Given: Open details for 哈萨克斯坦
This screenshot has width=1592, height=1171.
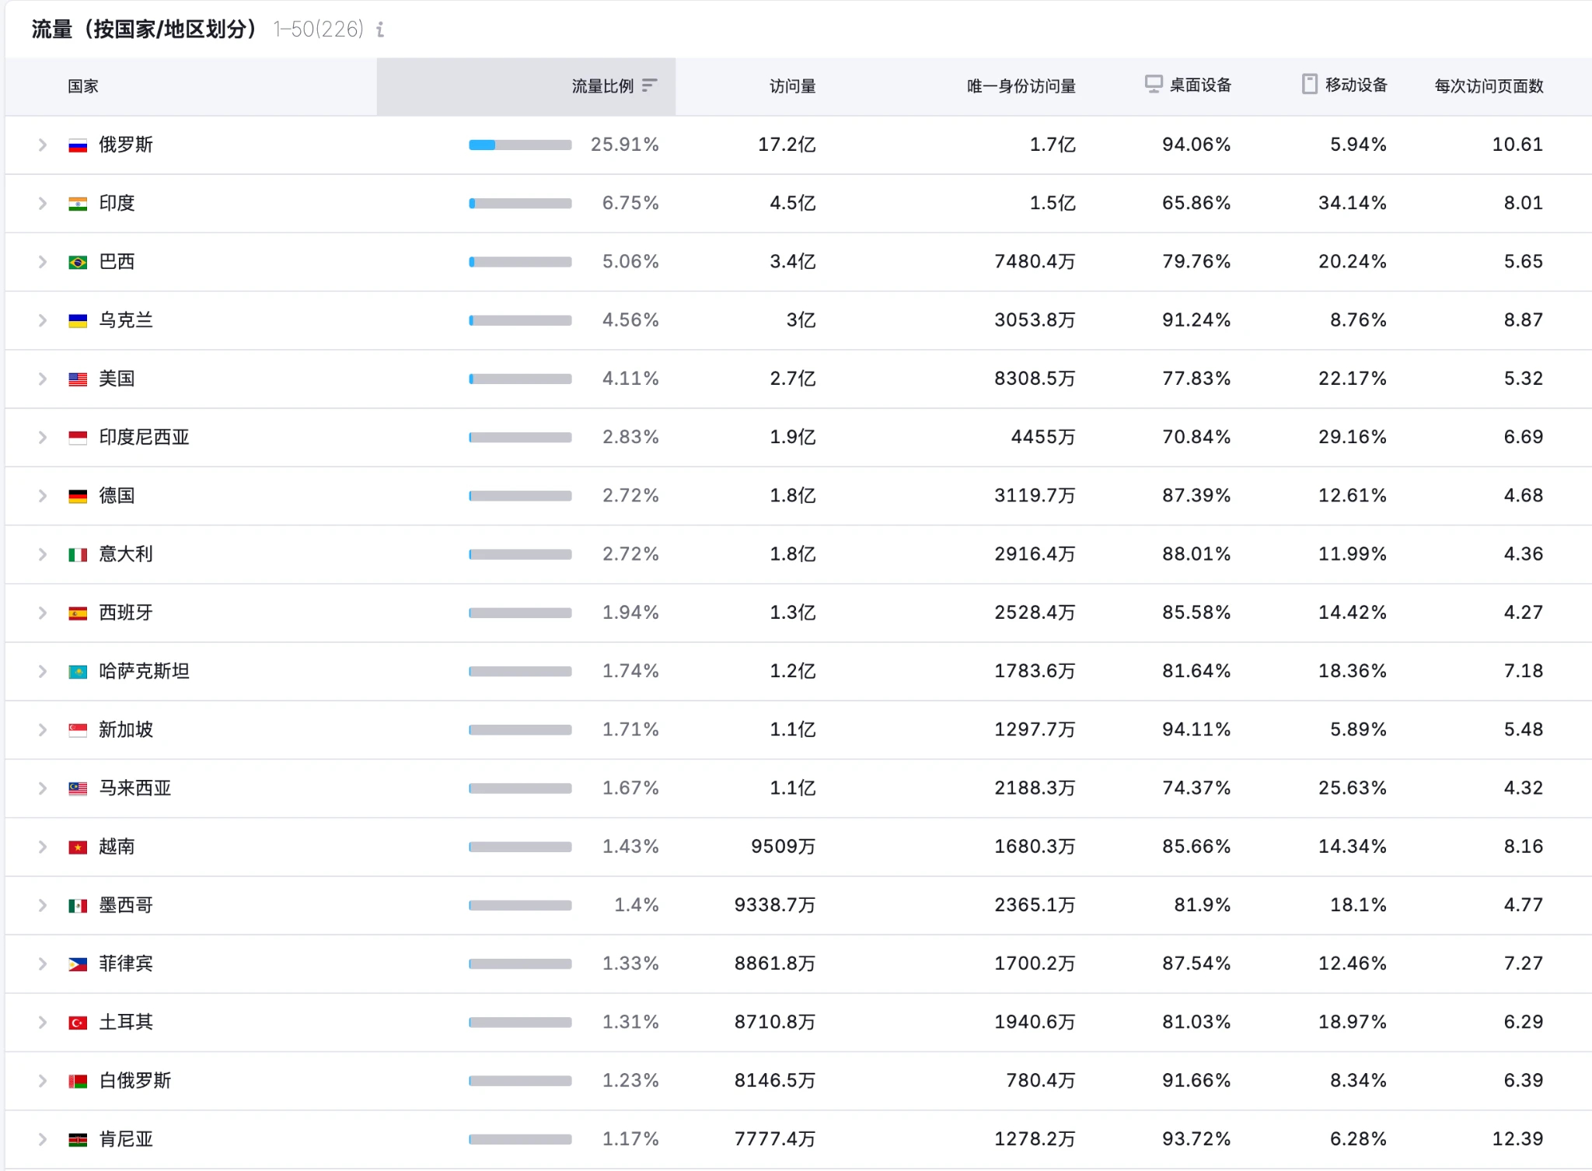Looking at the screenshot, I should pyautogui.click(x=43, y=670).
